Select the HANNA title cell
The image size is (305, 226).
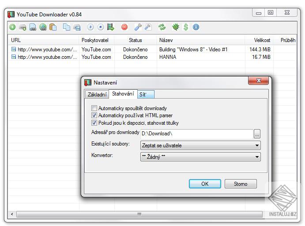168,57
